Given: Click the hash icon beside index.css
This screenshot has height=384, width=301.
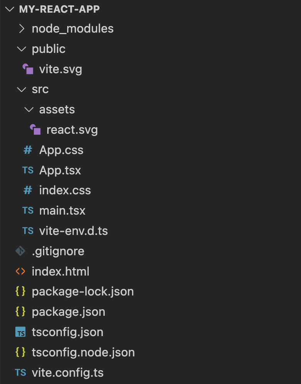Looking at the screenshot, I should 28,190.
